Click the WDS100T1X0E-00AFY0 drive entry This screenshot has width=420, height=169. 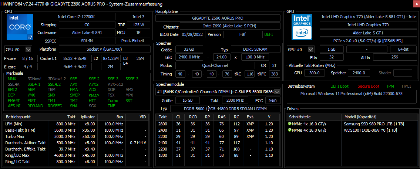pos(370,130)
